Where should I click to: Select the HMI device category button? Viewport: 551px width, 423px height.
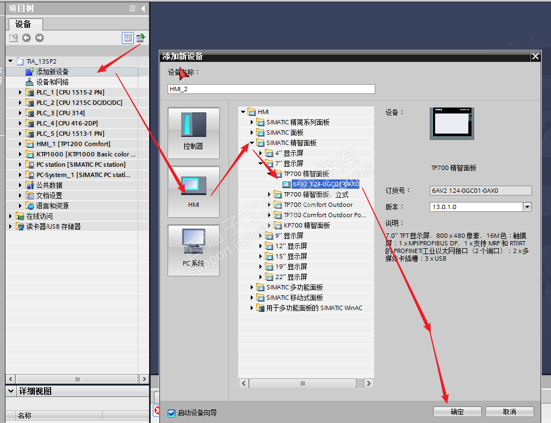(x=194, y=192)
